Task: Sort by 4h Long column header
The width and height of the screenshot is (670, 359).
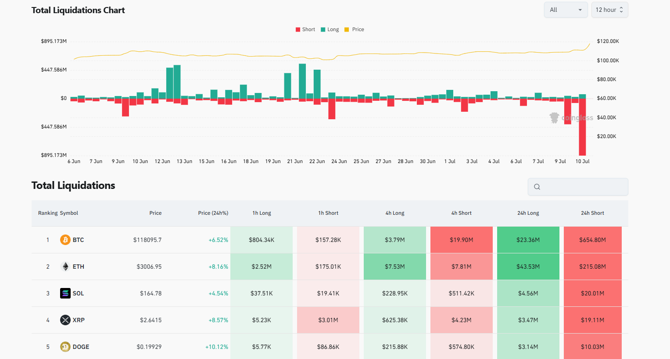Action: click(x=395, y=213)
